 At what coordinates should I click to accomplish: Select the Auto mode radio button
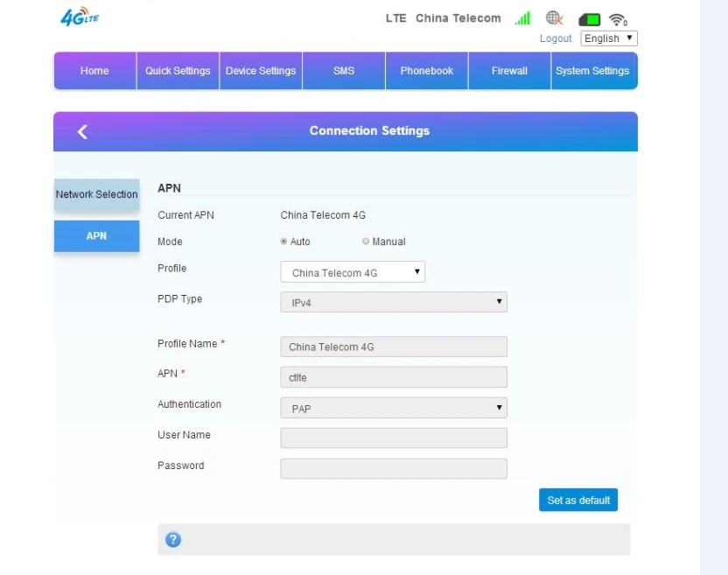tap(283, 241)
